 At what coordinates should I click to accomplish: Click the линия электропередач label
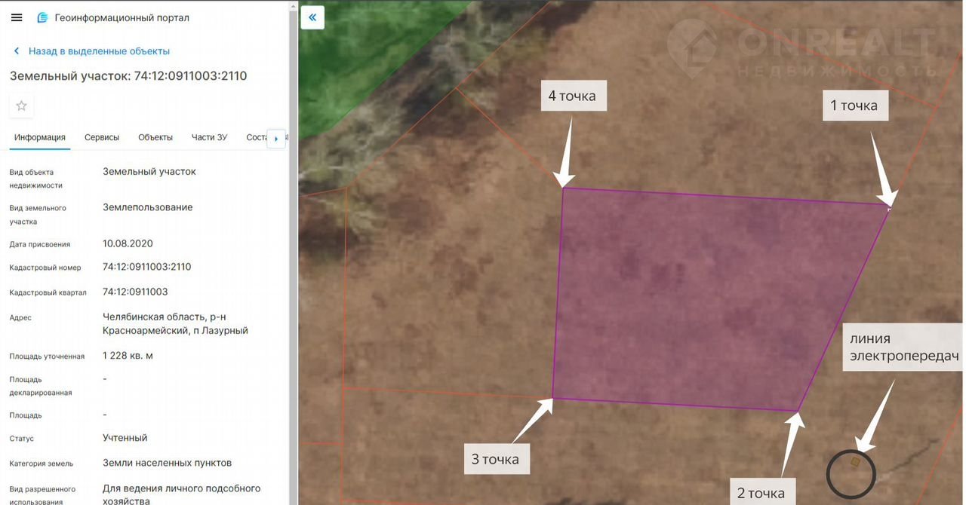pos(903,347)
